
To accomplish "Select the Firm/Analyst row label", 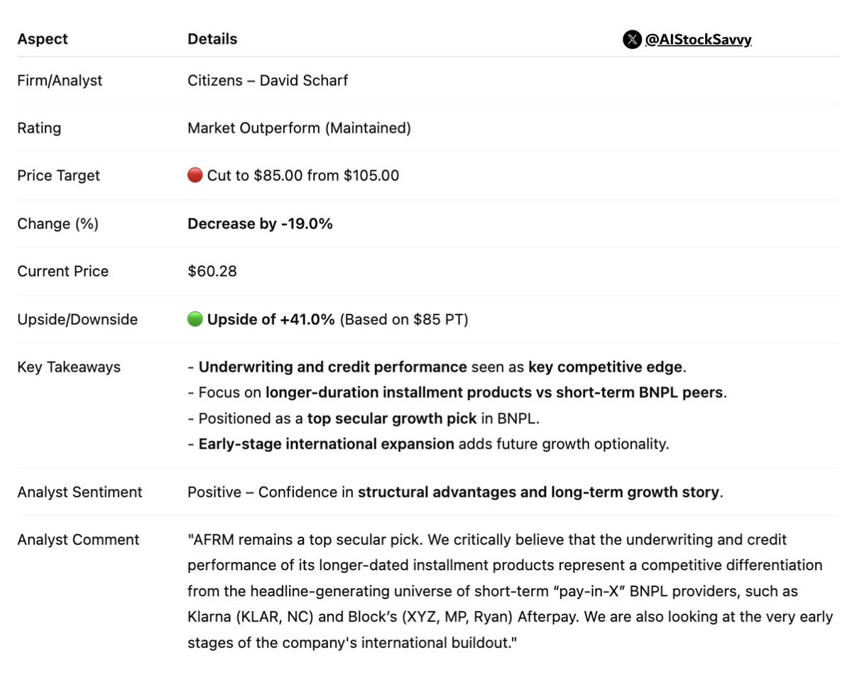I will pos(60,80).
